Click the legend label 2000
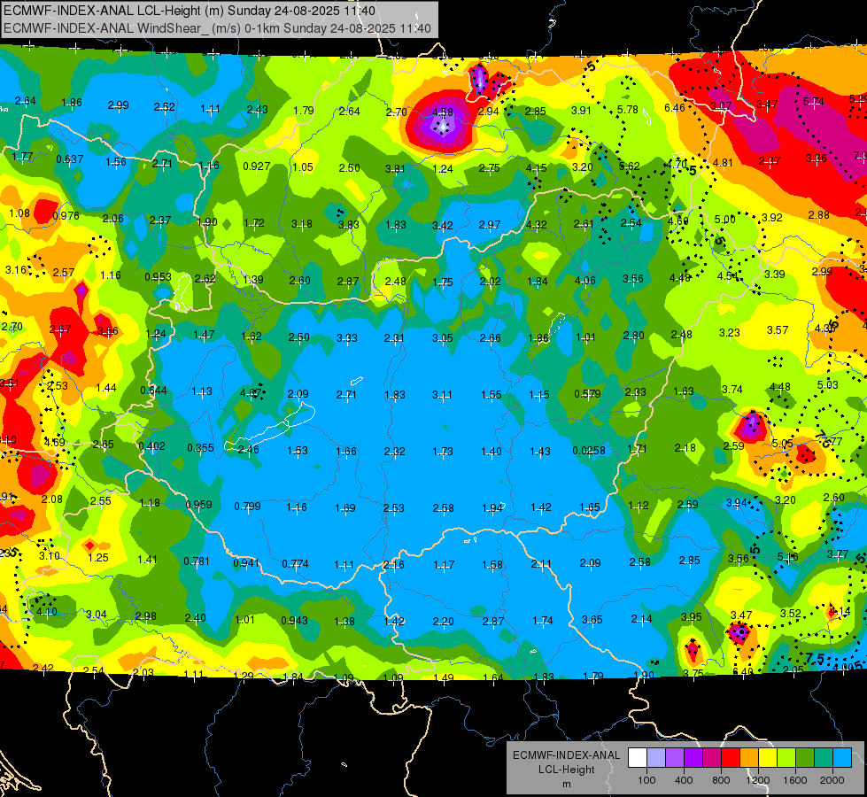The height and width of the screenshot is (797, 867). click(x=832, y=780)
